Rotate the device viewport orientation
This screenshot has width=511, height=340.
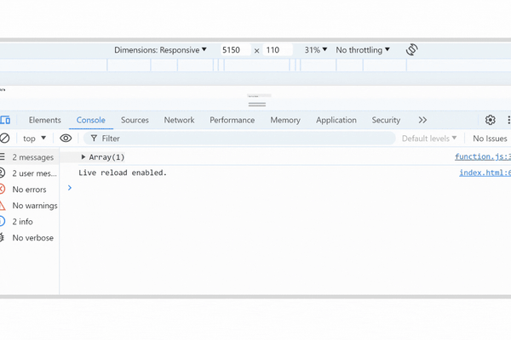coord(412,50)
